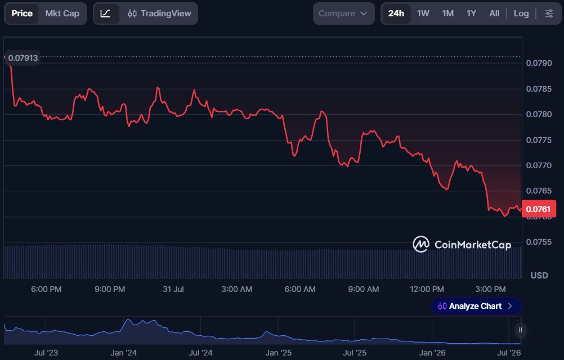Image resolution: width=564 pixels, height=360 pixels.
Task: Pause the range selector handle icon
Action: coord(520,330)
